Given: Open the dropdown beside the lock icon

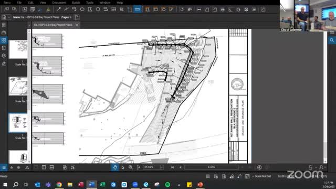Looking at the screenshot, I should [316, 167].
